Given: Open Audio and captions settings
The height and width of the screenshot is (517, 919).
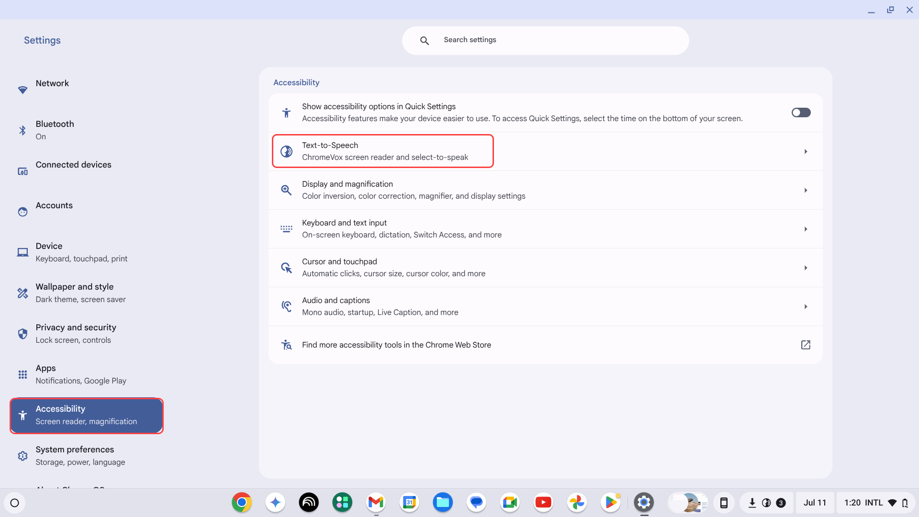Looking at the screenshot, I should pyautogui.click(x=545, y=306).
